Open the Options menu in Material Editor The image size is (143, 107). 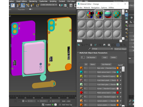click(104, 8)
